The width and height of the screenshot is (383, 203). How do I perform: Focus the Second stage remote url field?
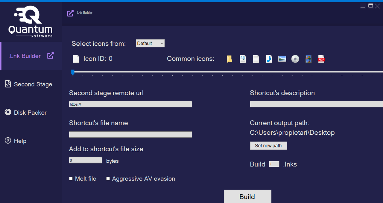[x=130, y=104]
